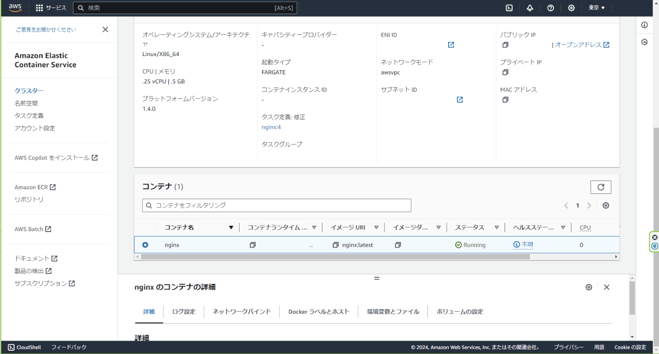The height and width of the screenshot is (354, 659).
Task: Switch to the Docker ラベルとホスト tab
Action: (x=319, y=312)
